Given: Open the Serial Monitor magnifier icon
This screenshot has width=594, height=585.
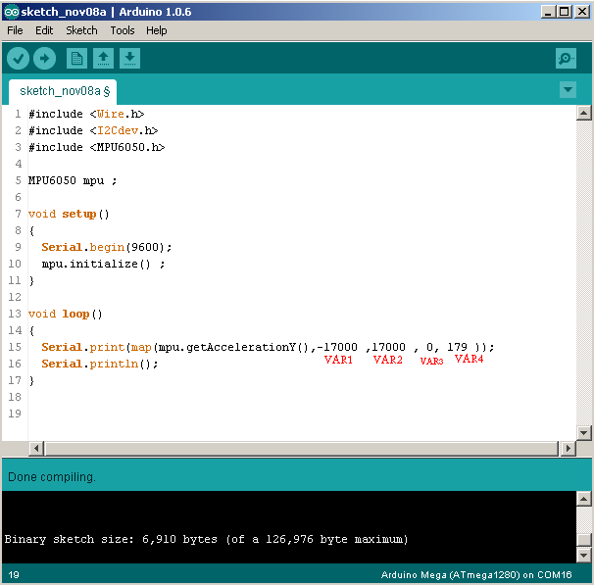Looking at the screenshot, I should tap(566, 59).
